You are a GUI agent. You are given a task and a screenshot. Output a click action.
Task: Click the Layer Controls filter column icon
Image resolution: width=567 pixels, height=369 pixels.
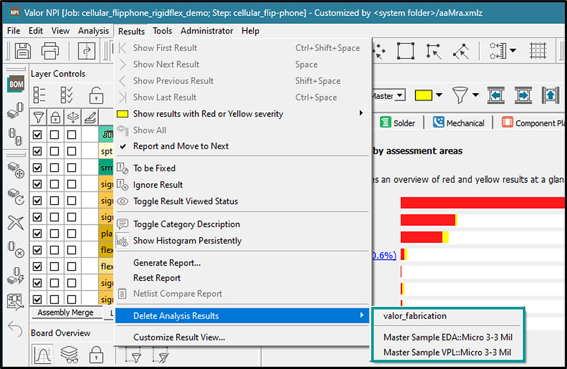38,117
